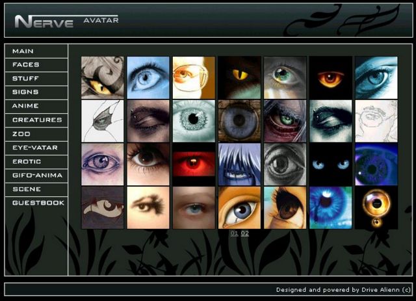Select the golden orb eye on black avatar
416x301 pixels.
coord(376,207)
